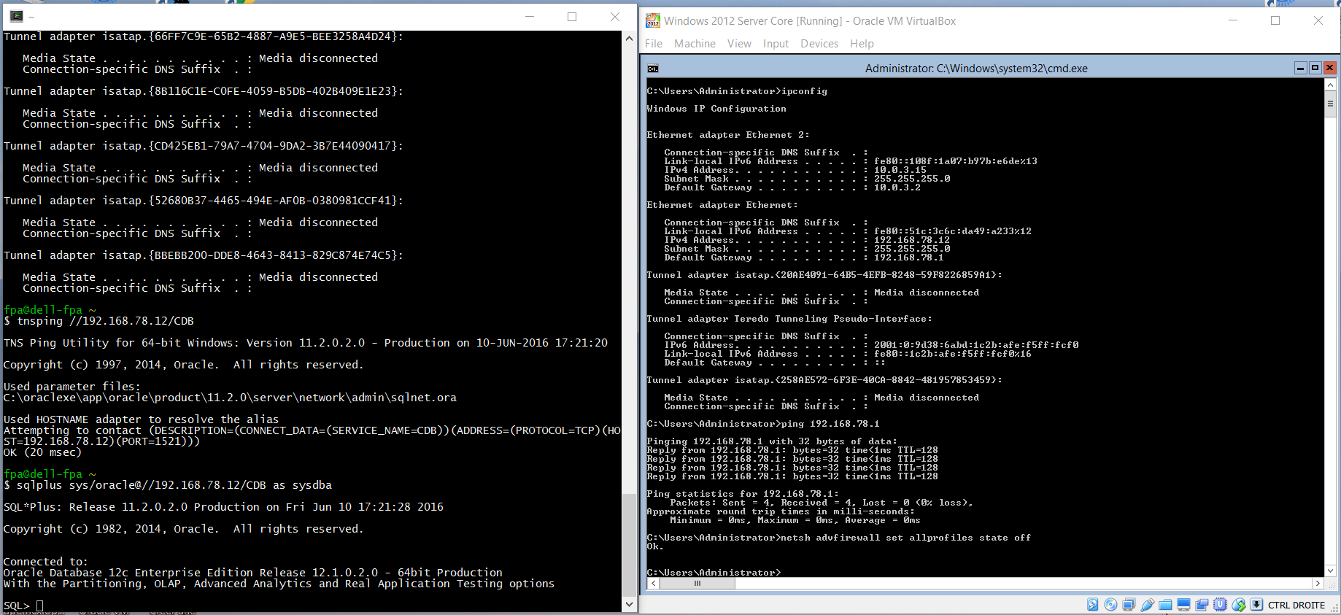Click the IPv4 address 192.168.78.12 in cmd

coord(912,240)
